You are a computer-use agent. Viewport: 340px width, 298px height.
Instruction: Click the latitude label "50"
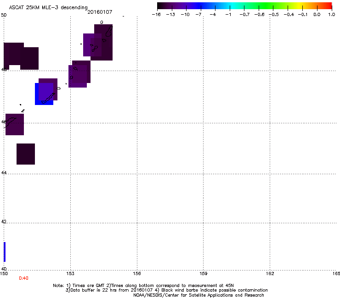tap(4, 15)
